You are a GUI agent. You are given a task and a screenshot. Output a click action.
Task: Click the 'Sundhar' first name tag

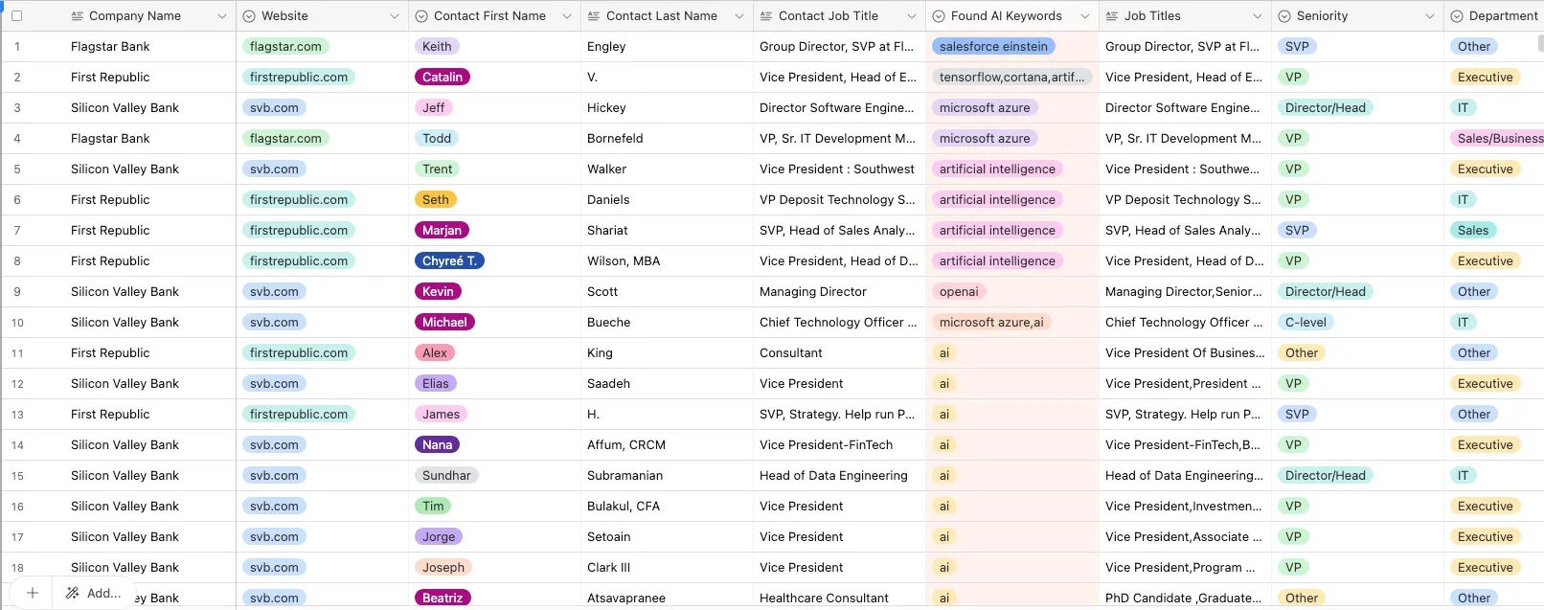pos(446,475)
